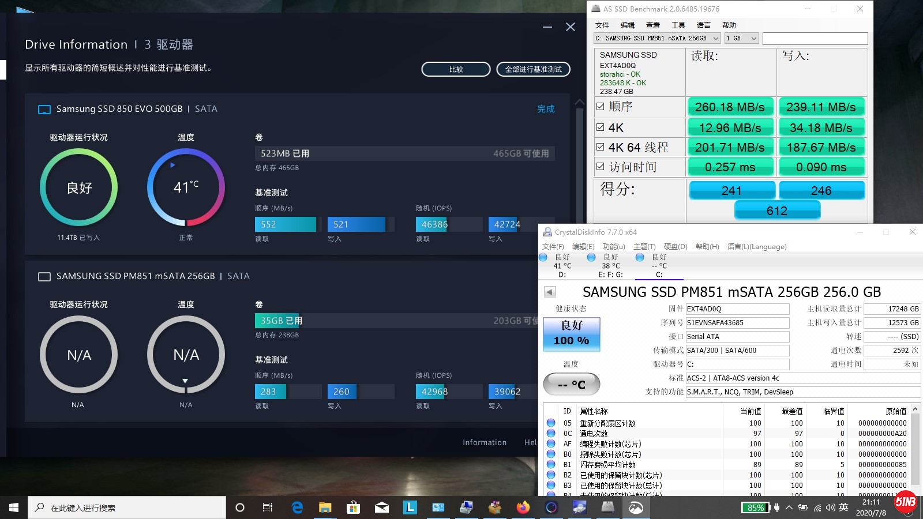Click the 比较 compare button

(456, 69)
